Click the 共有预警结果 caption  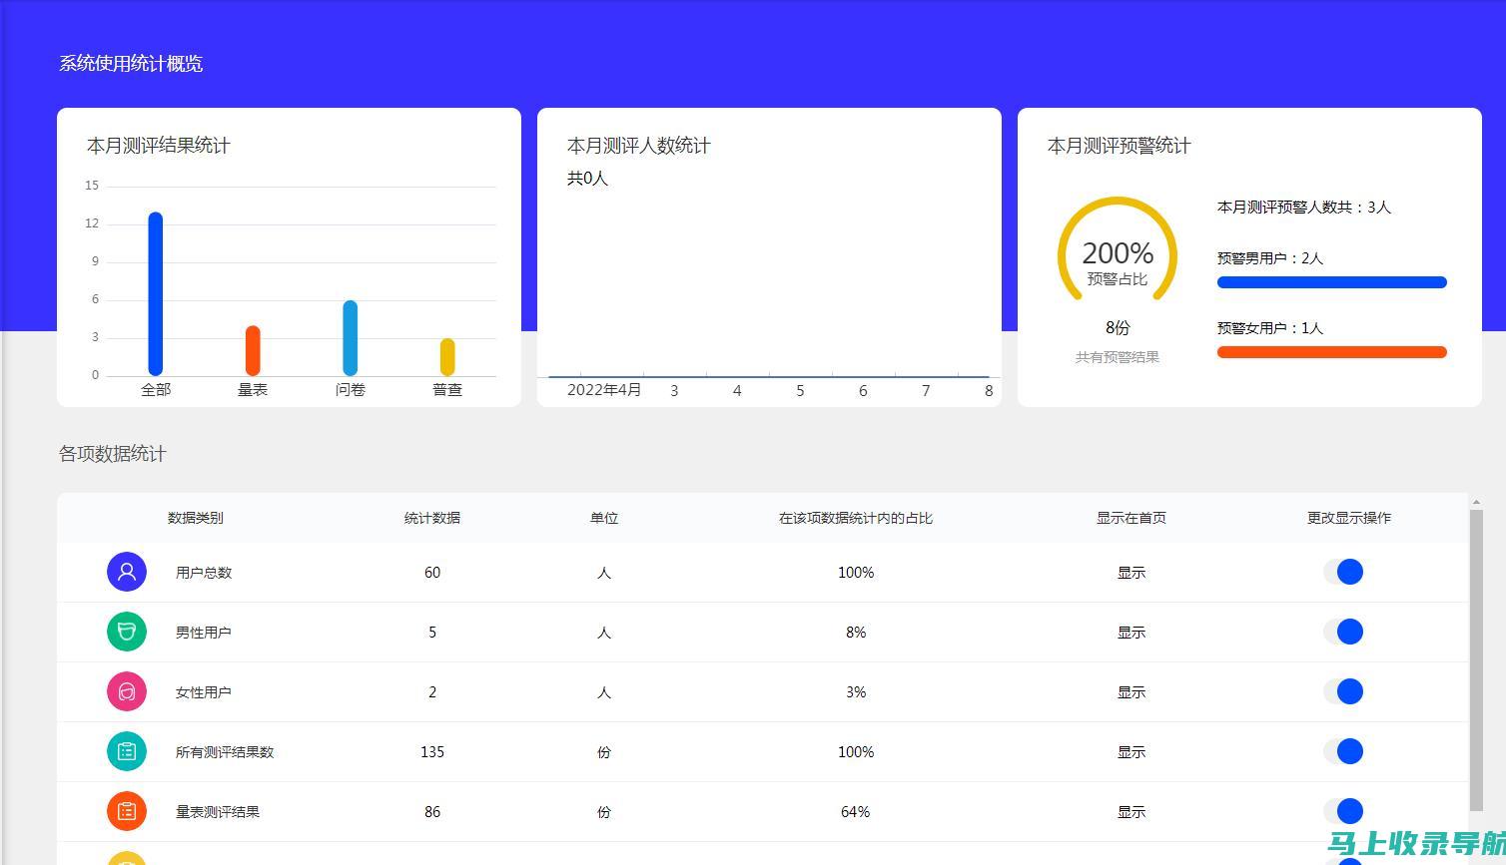pyautogui.click(x=1118, y=357)
